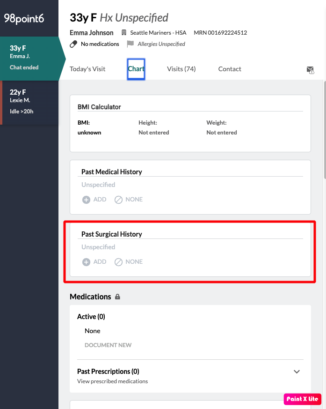Viewport: 326px width, 409px height.
Task: Switch to Today's Visit tab
Action: pyautogui.click(x=87, y=69)
